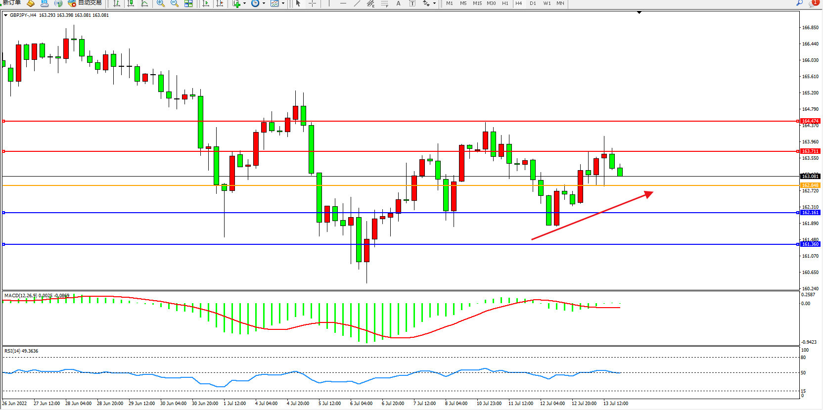Expand the periods clock dropdown arrow
Image resolution: width=823 pixels, height=410 pixels.
[x=264, y=3]
